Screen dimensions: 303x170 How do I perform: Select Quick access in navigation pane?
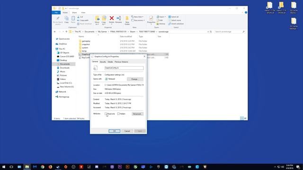[x=64, y=39]
